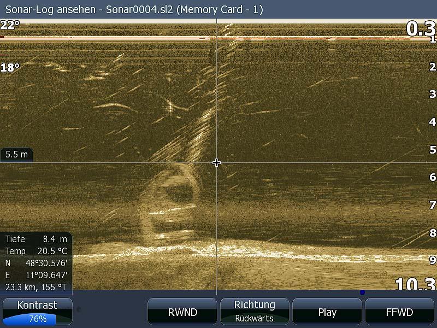This screenshot has height=328, width=437.
Task: Click the 23.3 km, 155 °T readout
Action: [x=37, y=286]
